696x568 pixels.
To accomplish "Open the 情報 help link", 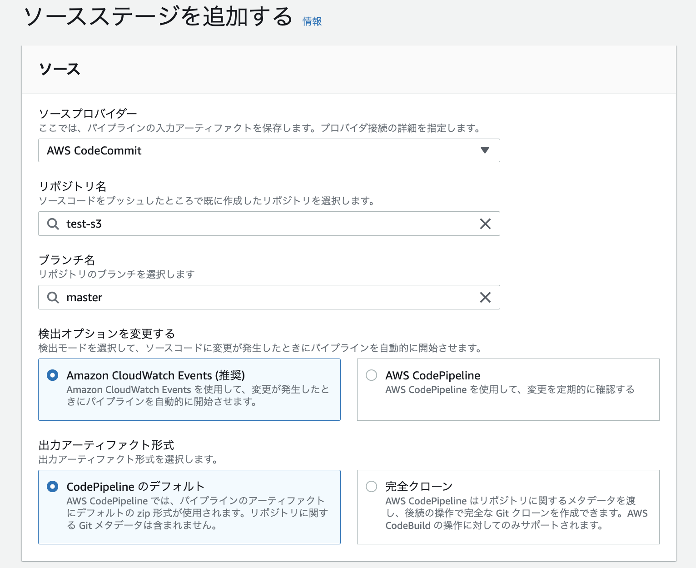I will pos(312,20).
